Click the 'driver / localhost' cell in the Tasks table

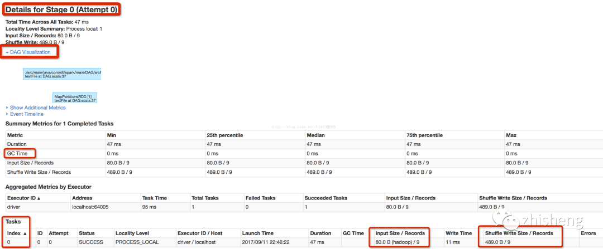(197, 242)
